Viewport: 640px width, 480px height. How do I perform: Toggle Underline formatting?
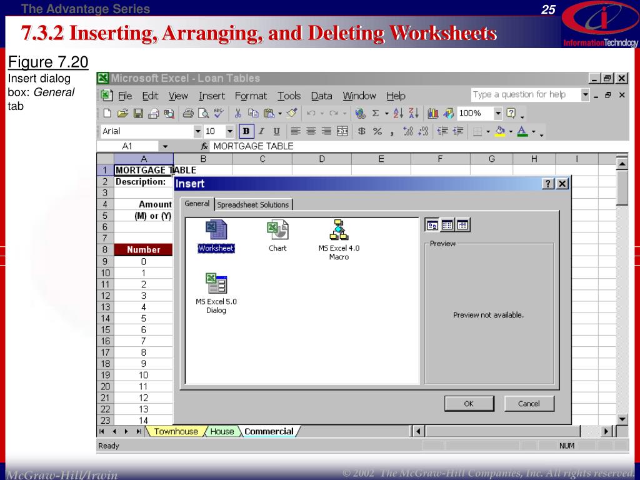pyautogui.click(x=277, y=131)
